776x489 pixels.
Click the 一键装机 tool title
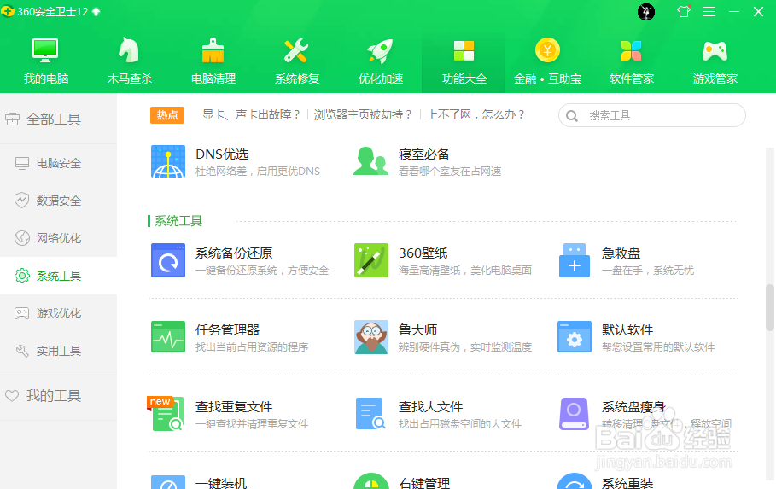pyautogui.click(x=221, y=483)
